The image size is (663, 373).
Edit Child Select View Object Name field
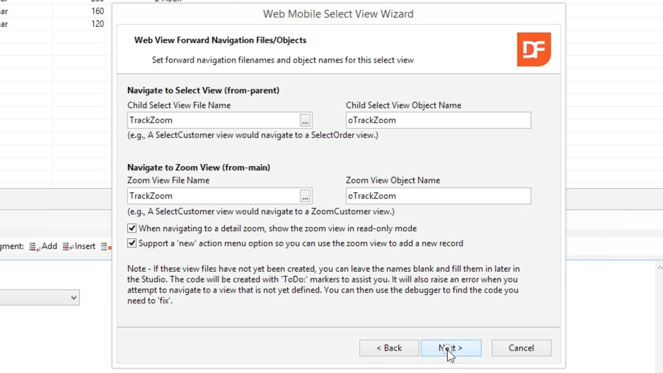pyautogui.click(x=438, y=121)
